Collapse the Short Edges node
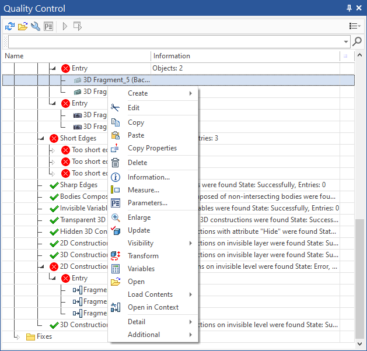The width and height of the screenshot is (367, 351). point(42,139)
